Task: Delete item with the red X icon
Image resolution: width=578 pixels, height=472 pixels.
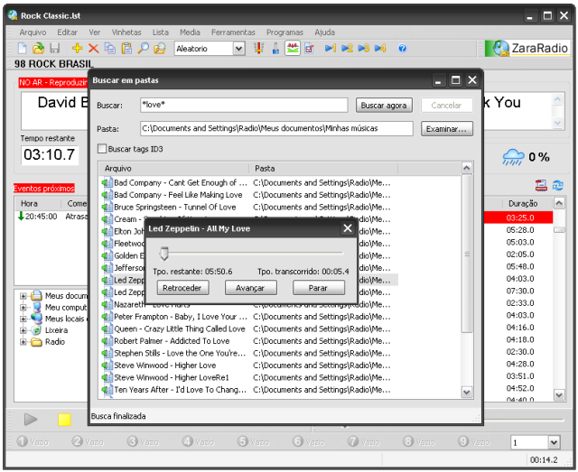Action: point(94,48)
